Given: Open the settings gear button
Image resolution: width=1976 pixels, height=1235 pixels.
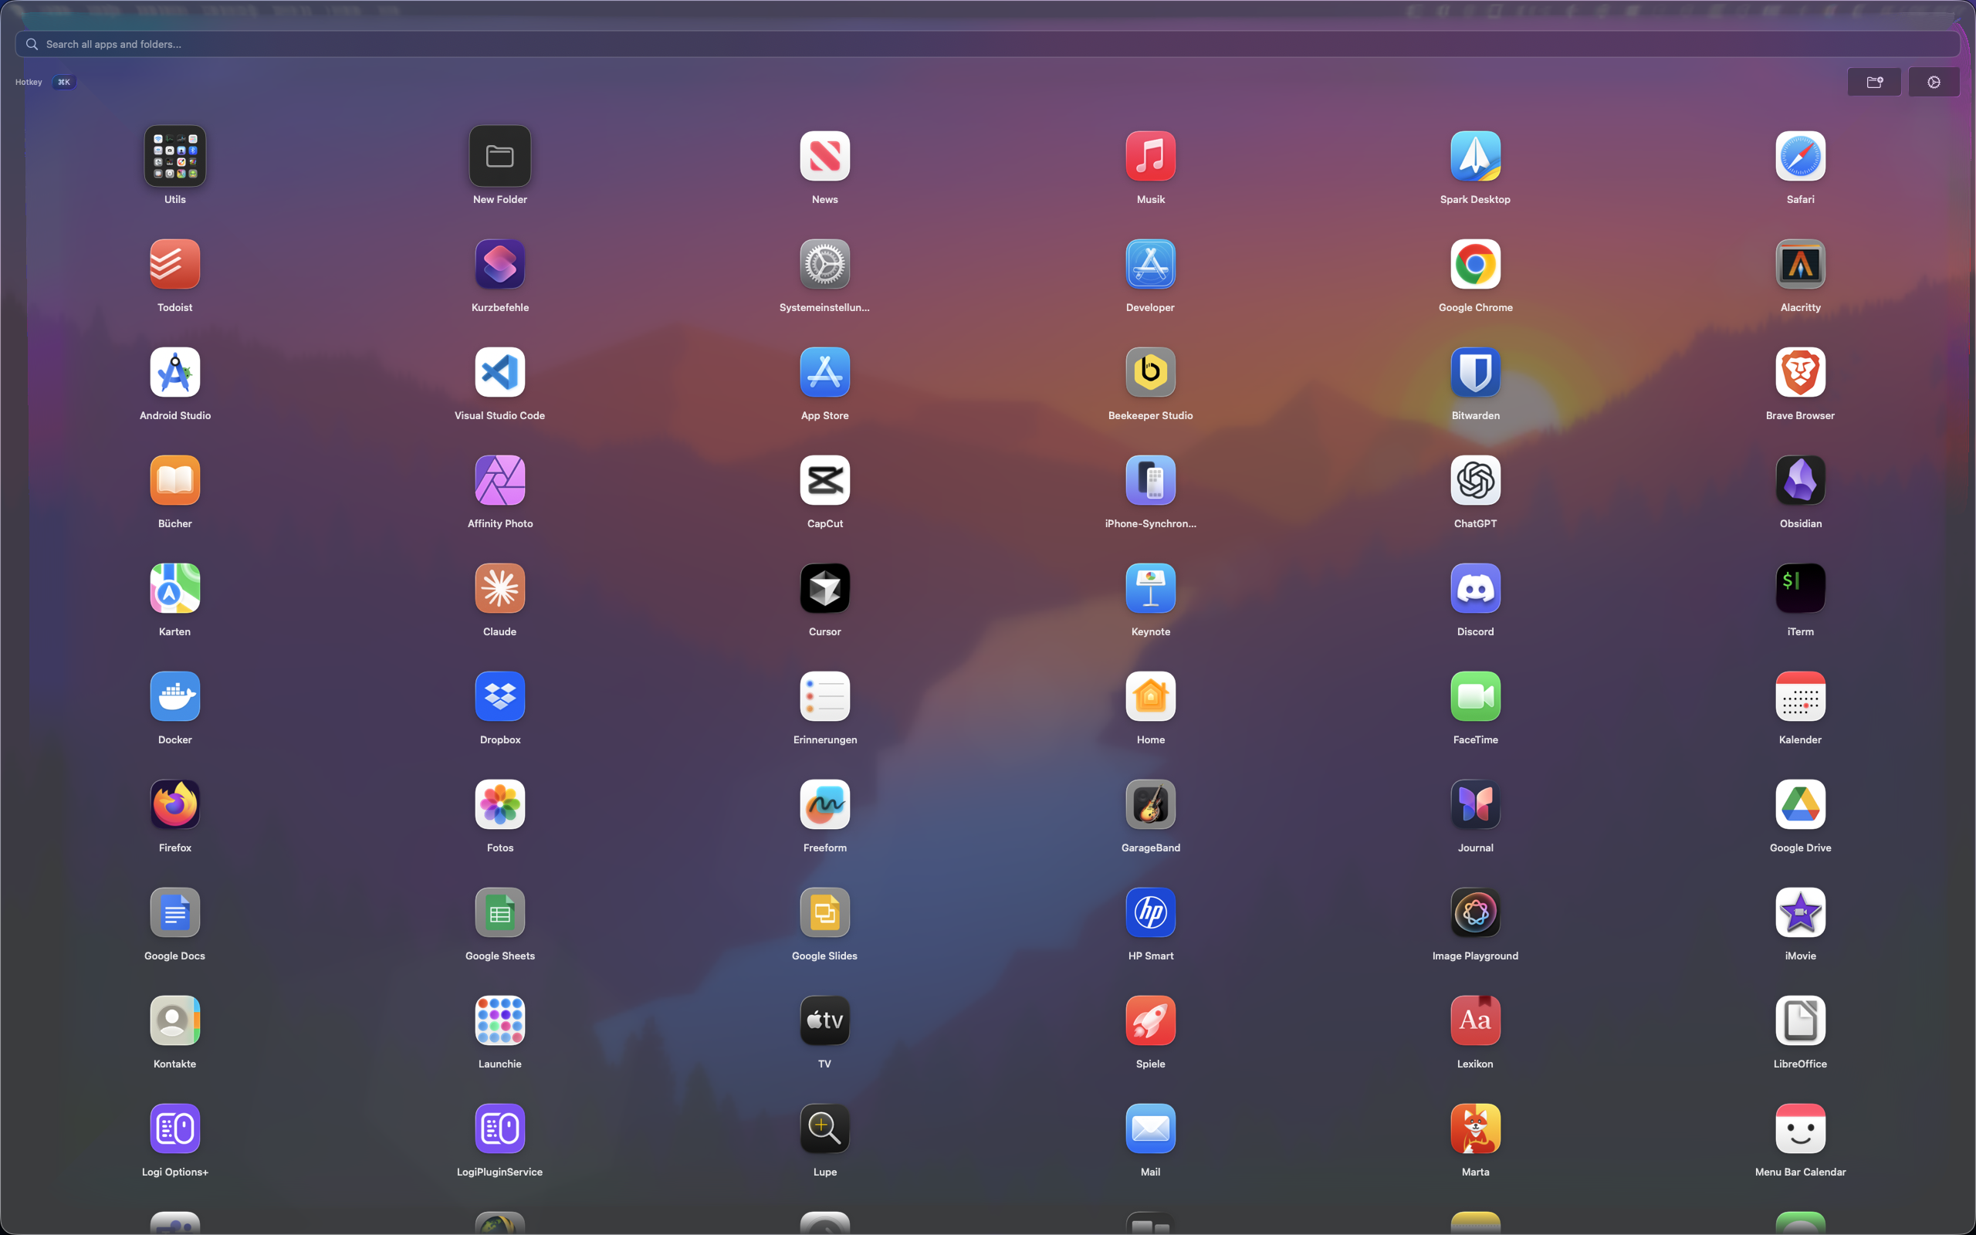Looking at the screenshot, I should (1933, 82).
